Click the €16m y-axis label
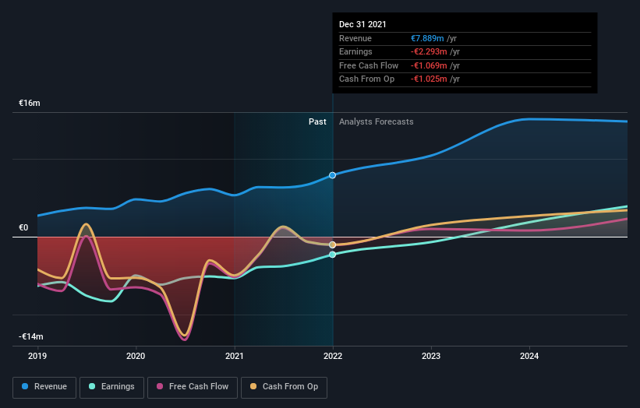Image resolution: width=640 pixels, height=408 pixels. pos(30,103)
